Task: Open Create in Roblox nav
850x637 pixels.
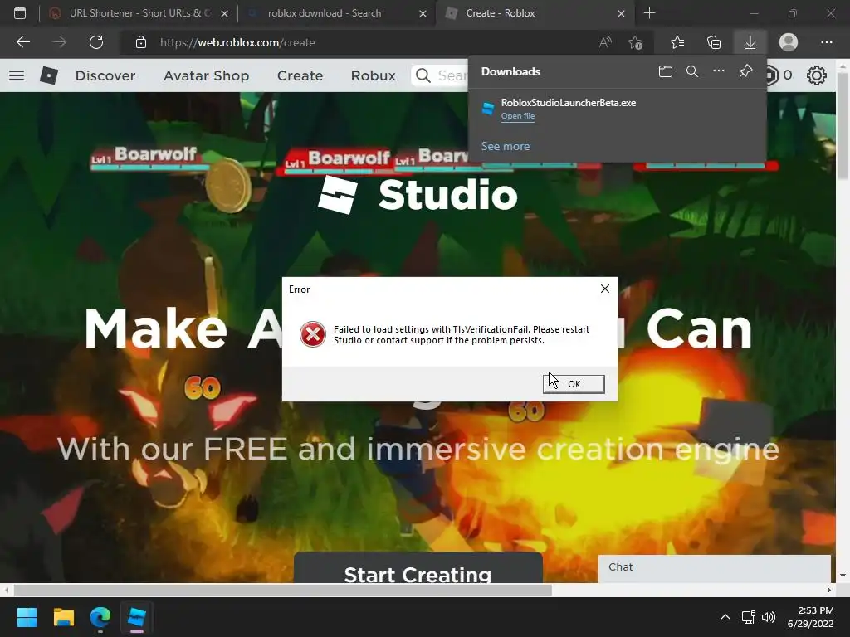Action: tap(300, 75)
